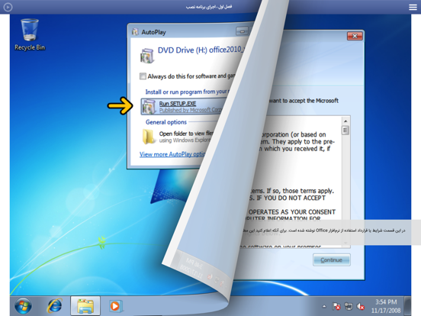
Task: Minimize the AutoPlay window
Action: pyautogui.click(x=242, y=31)
